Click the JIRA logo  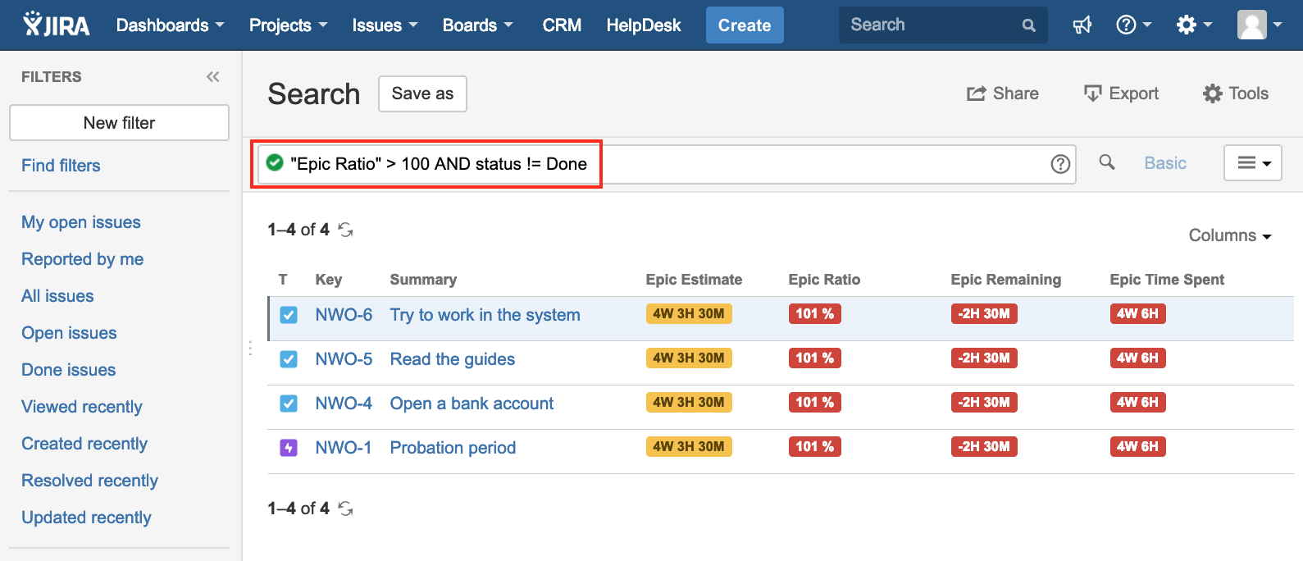point(57,25)
